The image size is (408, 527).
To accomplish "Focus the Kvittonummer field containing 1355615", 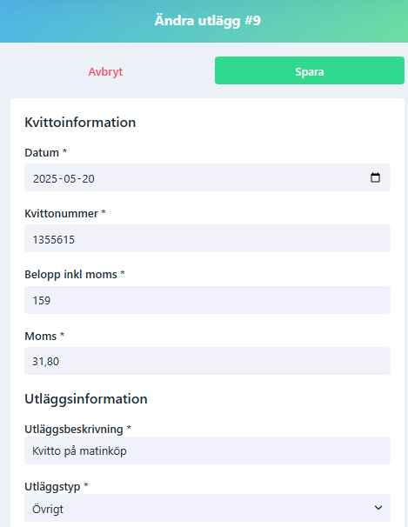I will click(207, 238).
